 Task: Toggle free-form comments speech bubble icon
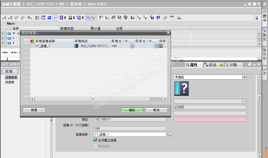point(55,18)
